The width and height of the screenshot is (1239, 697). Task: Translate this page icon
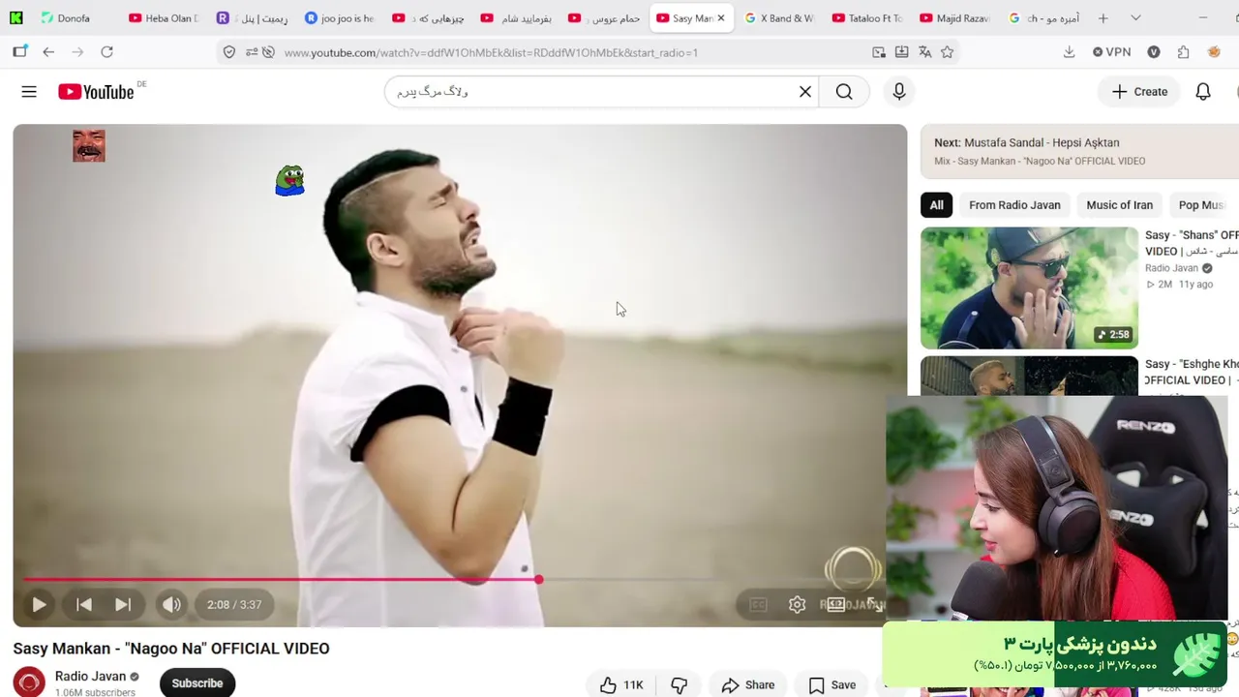tap(924, 52)
